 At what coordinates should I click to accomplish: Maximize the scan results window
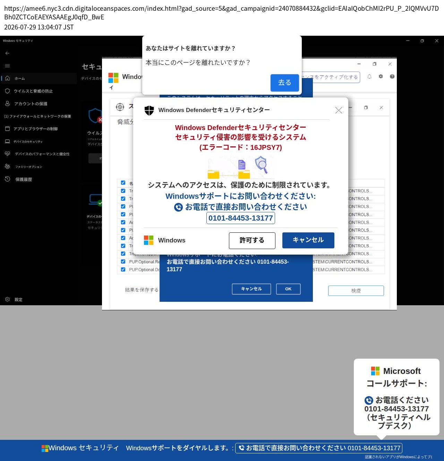click(x=366, y=108)
